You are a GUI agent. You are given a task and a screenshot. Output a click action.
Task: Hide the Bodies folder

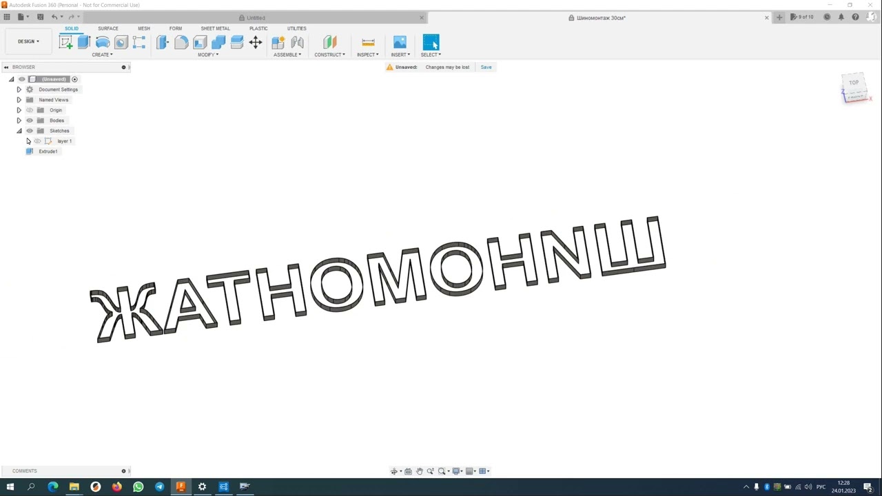tap(30, 121)
